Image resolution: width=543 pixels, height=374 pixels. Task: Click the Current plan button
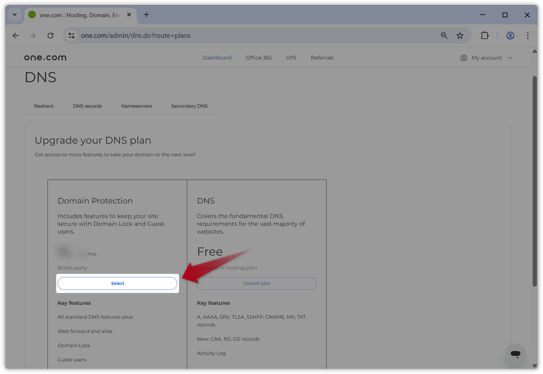tap(256, 283)
